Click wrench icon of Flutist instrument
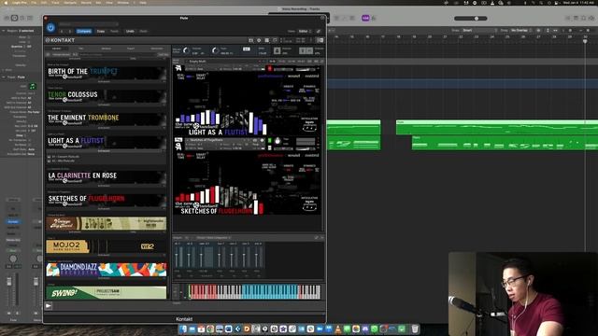The width and height of the screenshot is (598, 336). coord(178,68)
